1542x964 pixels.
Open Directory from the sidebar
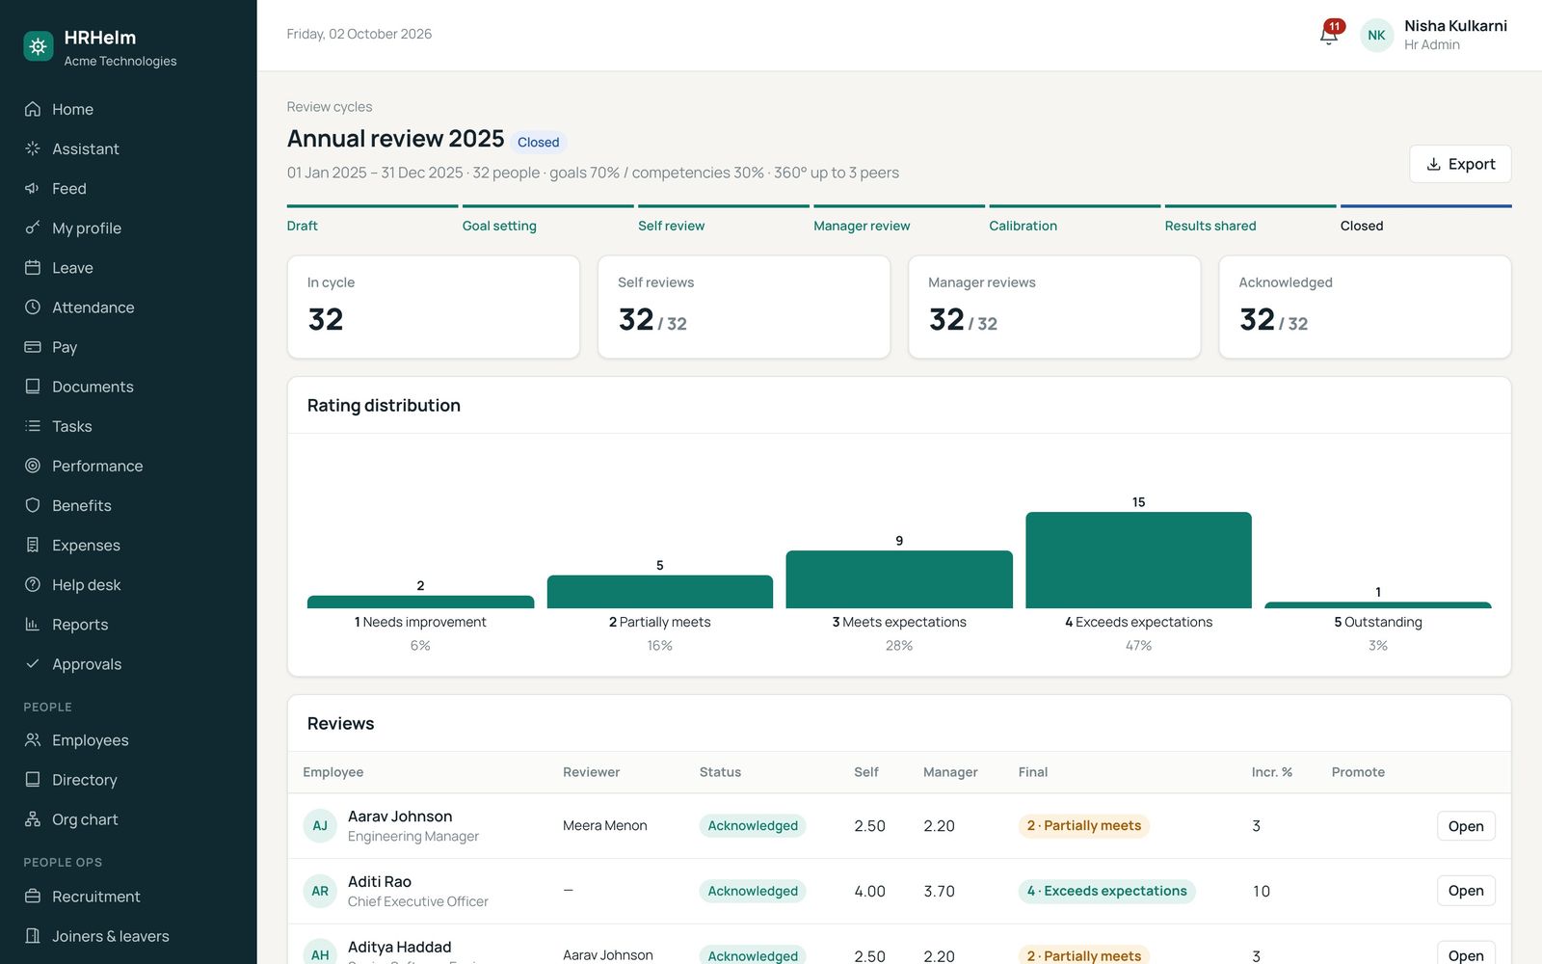click(x=128, y=779)
